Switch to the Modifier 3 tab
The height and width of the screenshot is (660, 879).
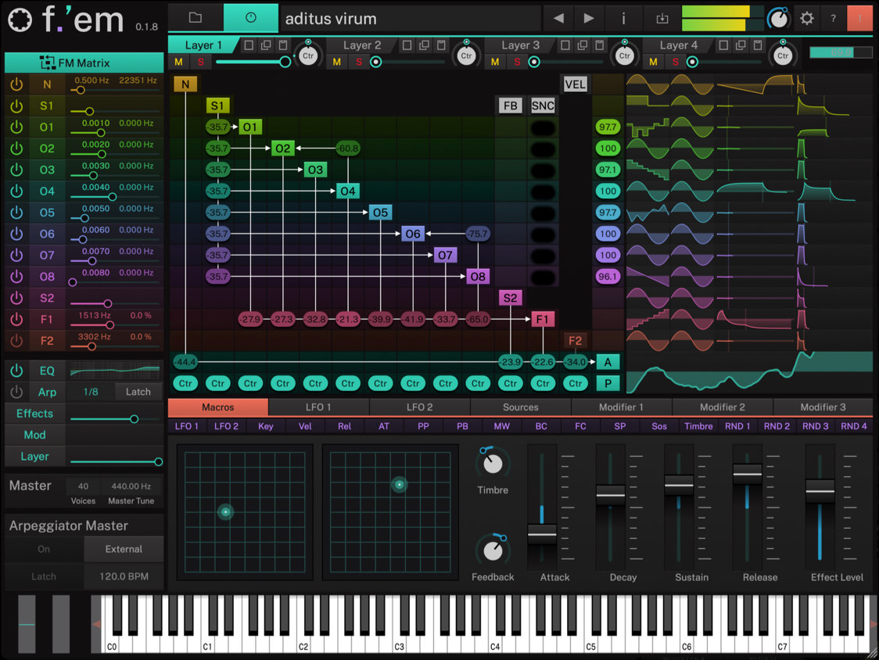click(x=823, y=407)
